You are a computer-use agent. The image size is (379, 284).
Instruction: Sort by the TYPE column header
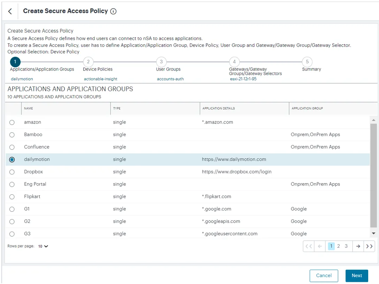[x=117, y=109]
